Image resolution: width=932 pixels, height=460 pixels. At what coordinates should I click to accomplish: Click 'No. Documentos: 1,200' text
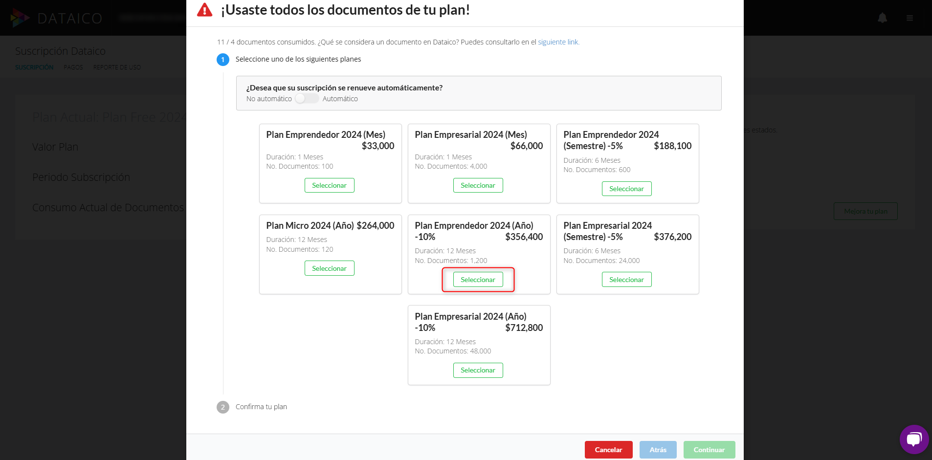click(x=451, y=261)
